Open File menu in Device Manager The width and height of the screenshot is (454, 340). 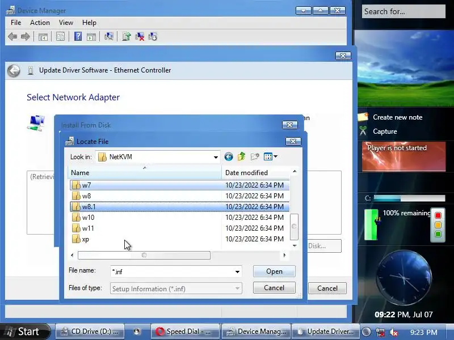[16, 23]
